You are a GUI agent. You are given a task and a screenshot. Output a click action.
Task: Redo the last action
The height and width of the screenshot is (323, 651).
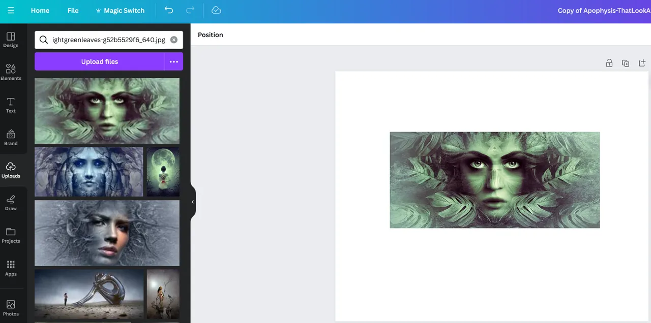pos(190,10)
